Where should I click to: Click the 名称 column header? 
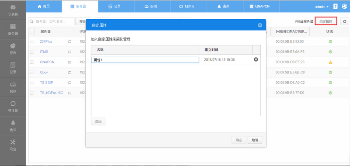pyautogui.click(x=145, y=50)
